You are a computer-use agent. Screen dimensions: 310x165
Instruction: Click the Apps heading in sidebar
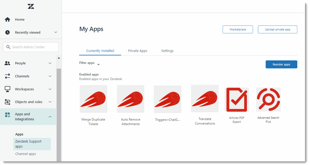pos(19,134)
